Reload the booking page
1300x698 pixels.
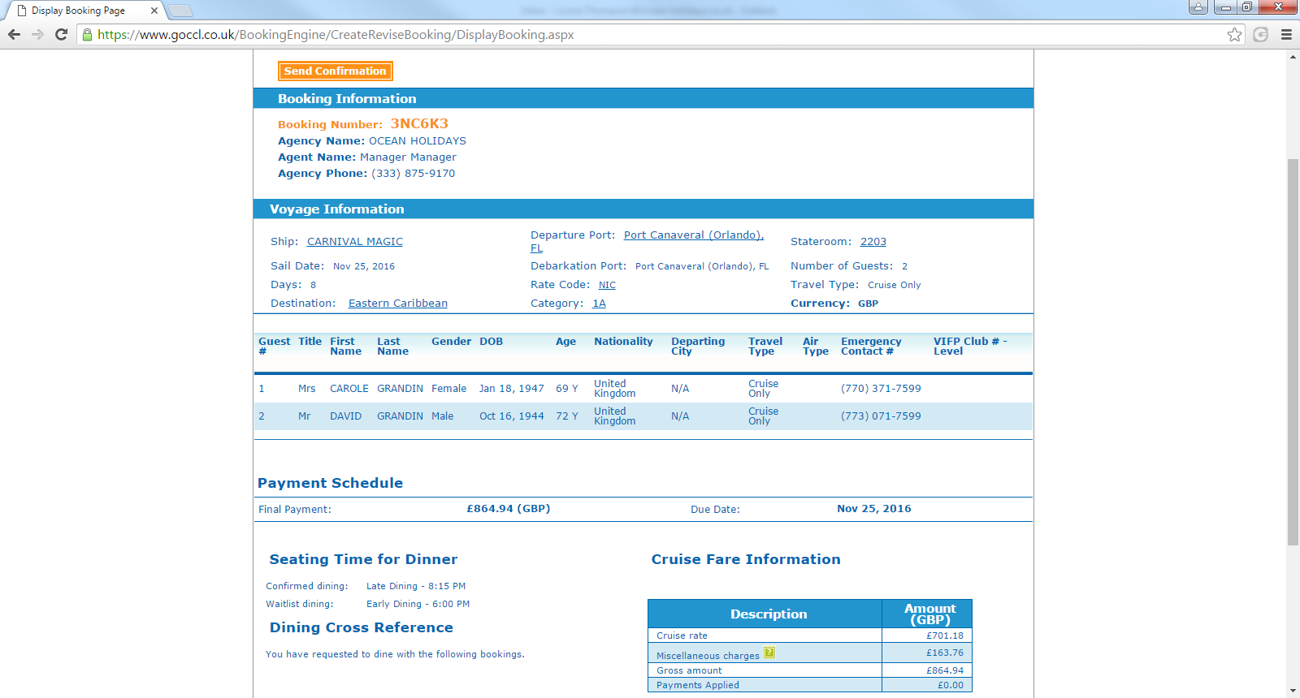(x=61, y=34)
